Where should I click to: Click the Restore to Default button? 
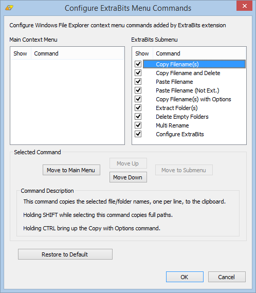pos(65,254)
